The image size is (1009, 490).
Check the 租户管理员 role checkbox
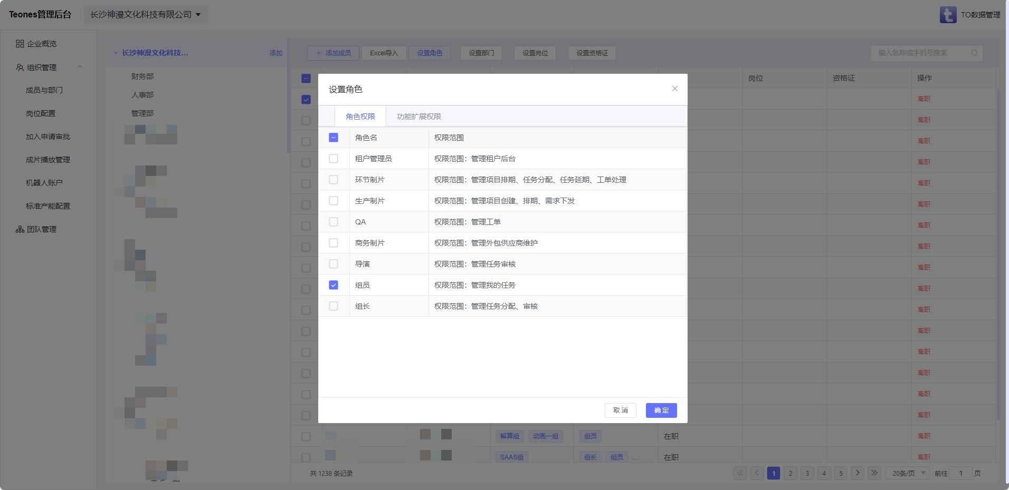click(334, 159)
